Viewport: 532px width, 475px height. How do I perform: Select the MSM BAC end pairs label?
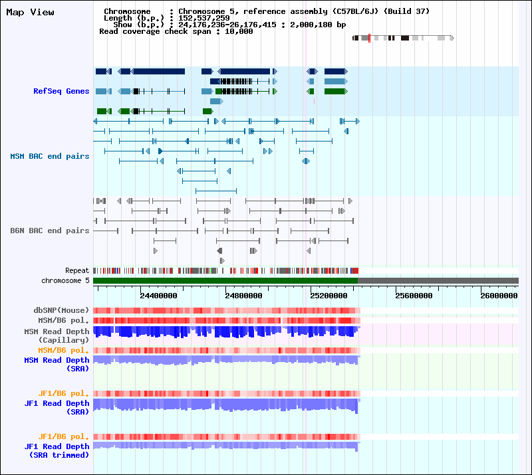(x=49, y=156)
